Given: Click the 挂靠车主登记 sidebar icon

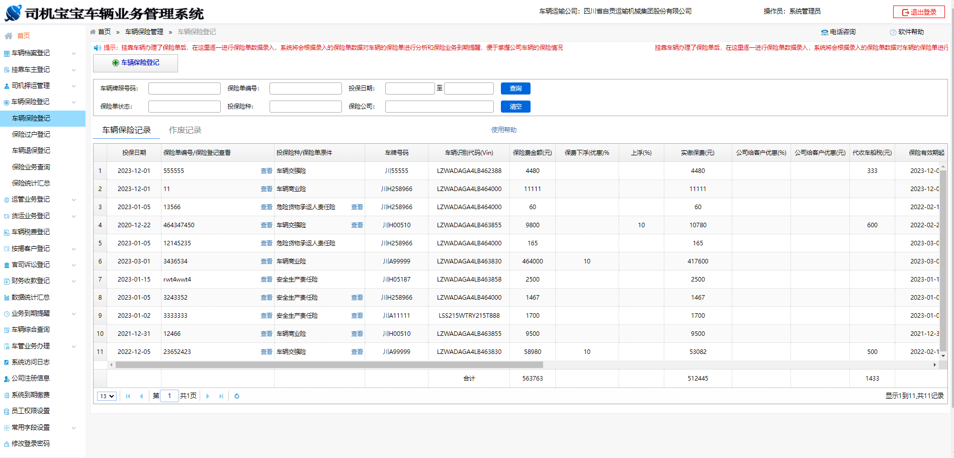Looking at the screenshot, I should pyautogui.click(x=7, y=70).
